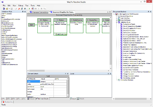Click the stop debug toolbar icon
Viewport: 153px width, 107px height.
click(42, 9)
